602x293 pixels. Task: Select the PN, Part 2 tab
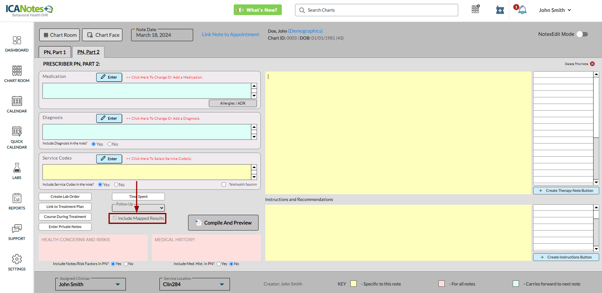(x=88, y=52)
